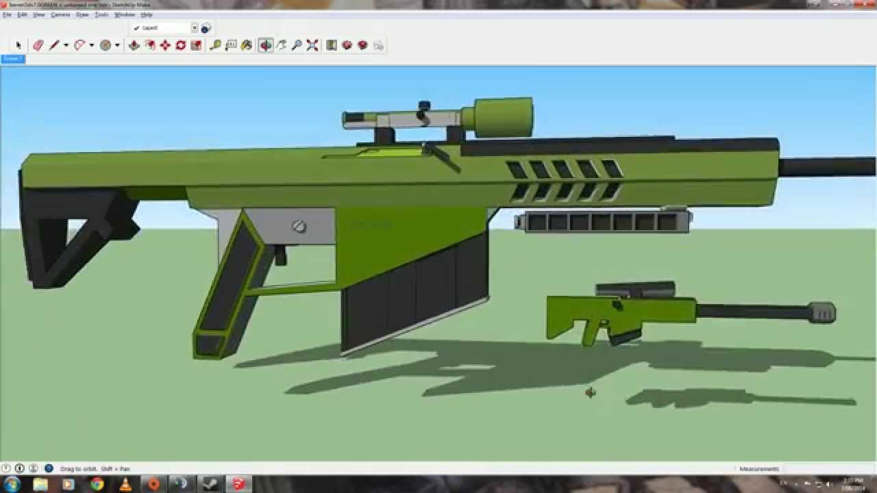Expand the Arc tool dropdown arrow
The width and height of the screenshot is (877, 493).
[x=91, y=46]
